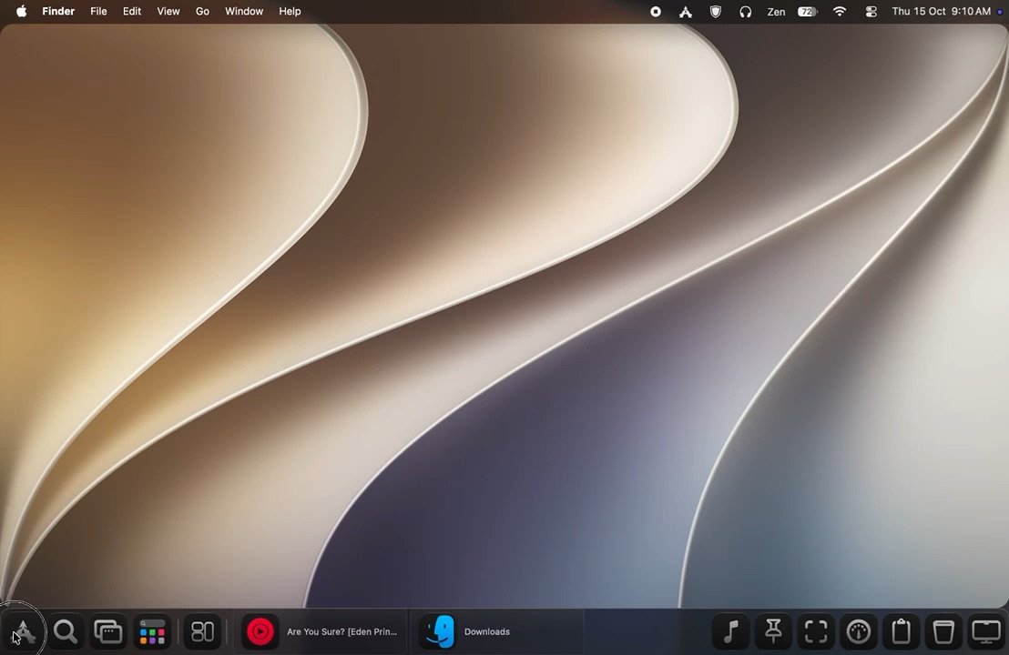Click the pushpin icon in taskbar
Viewport: 1009px width, 655px height.
pyautogui.click(x=773, y=632)
